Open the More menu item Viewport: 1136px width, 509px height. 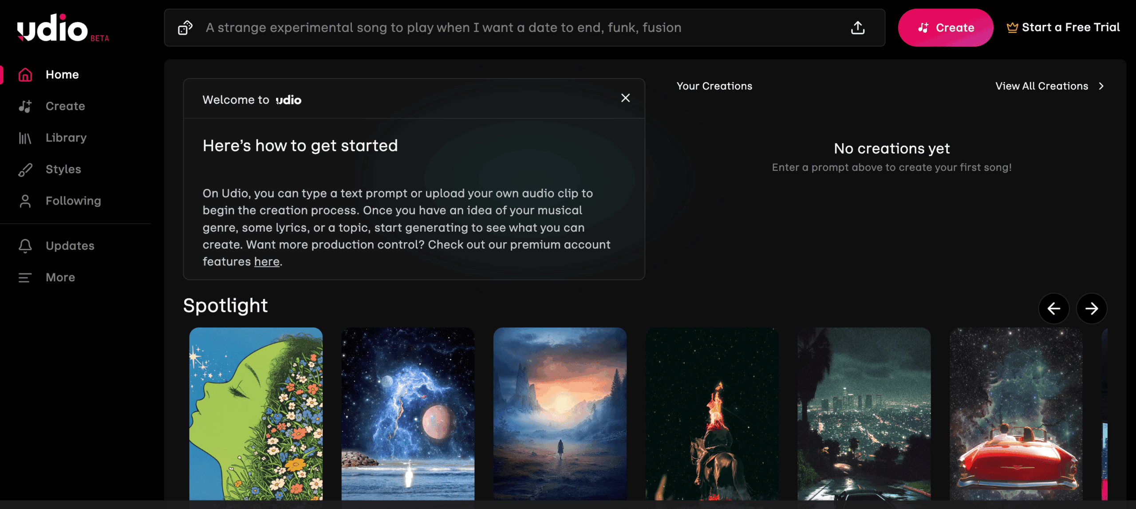point(60,278)
